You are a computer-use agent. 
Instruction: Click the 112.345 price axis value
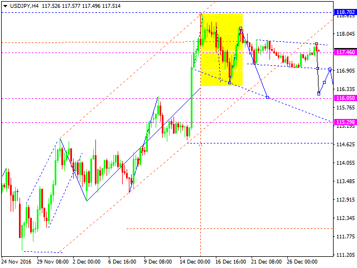346,218
